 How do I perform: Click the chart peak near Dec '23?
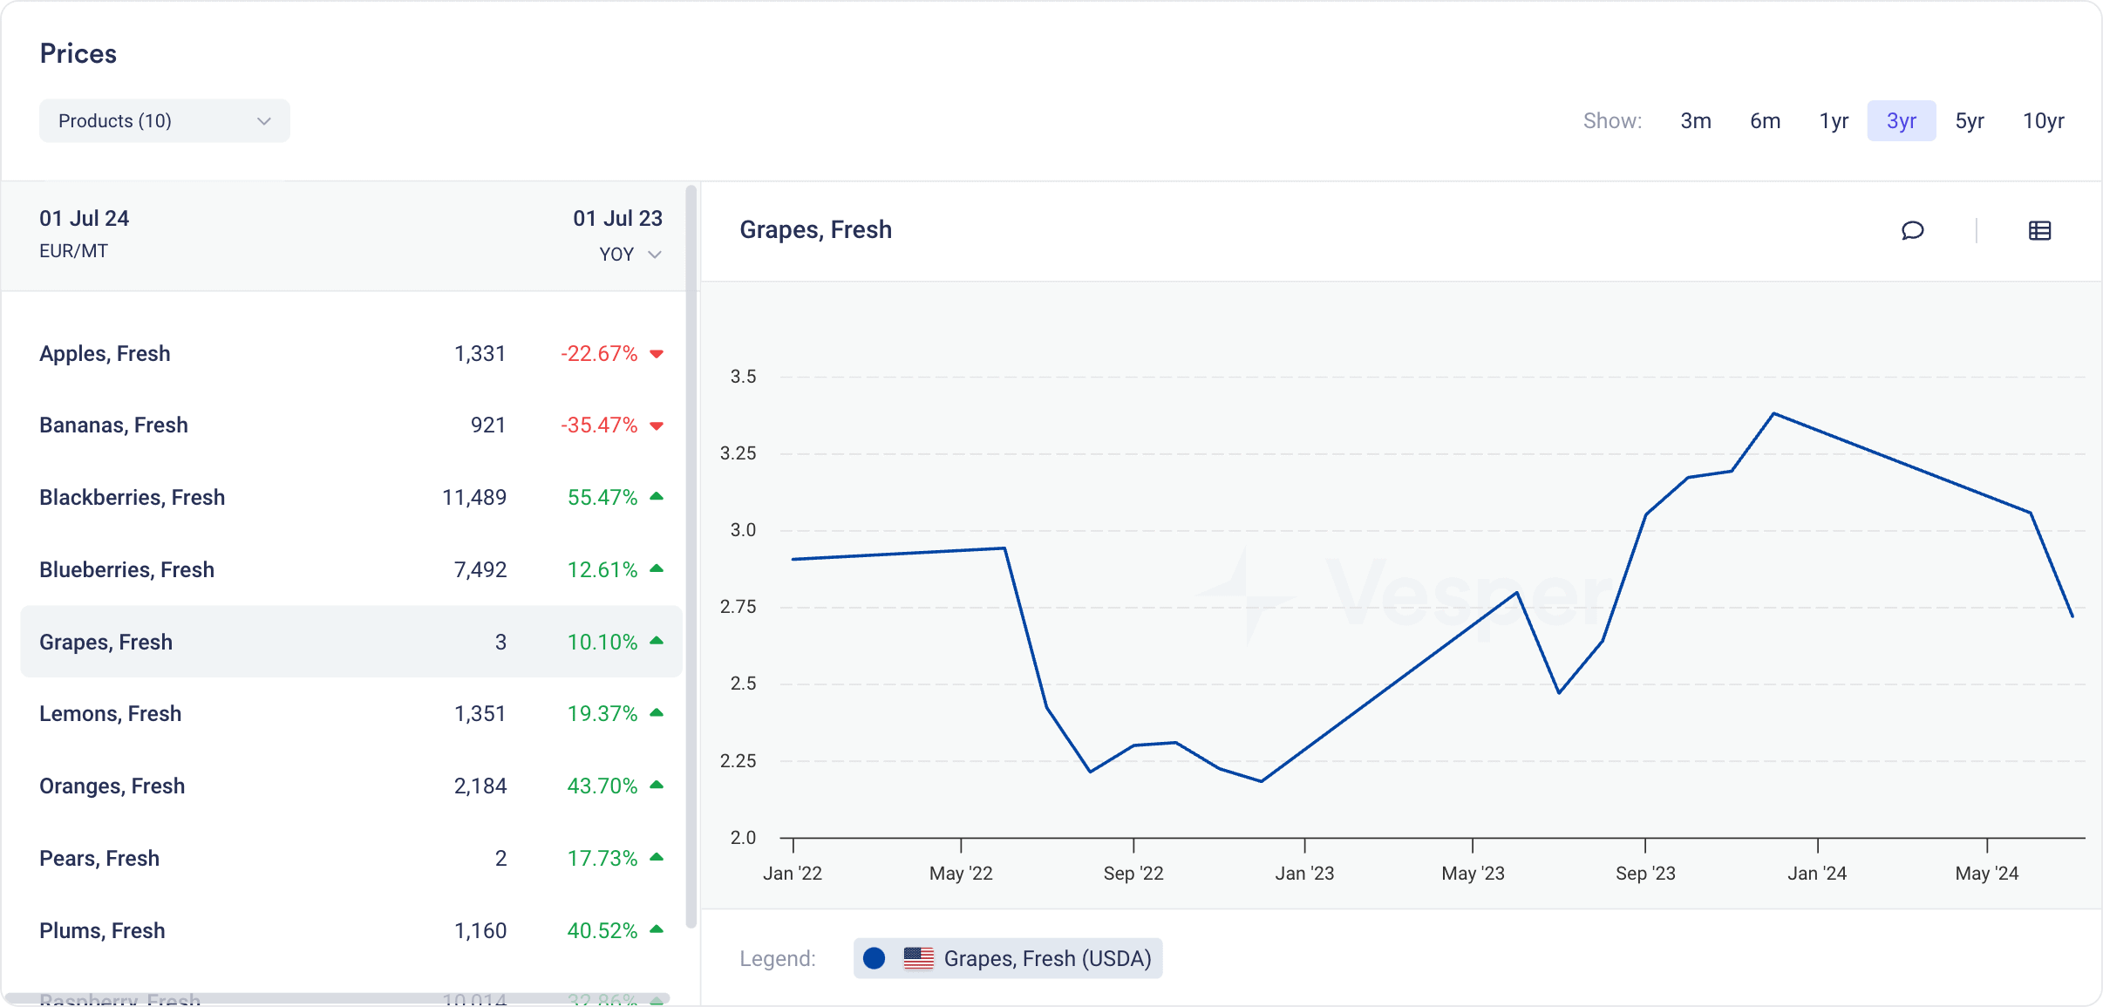point(1774,414)
